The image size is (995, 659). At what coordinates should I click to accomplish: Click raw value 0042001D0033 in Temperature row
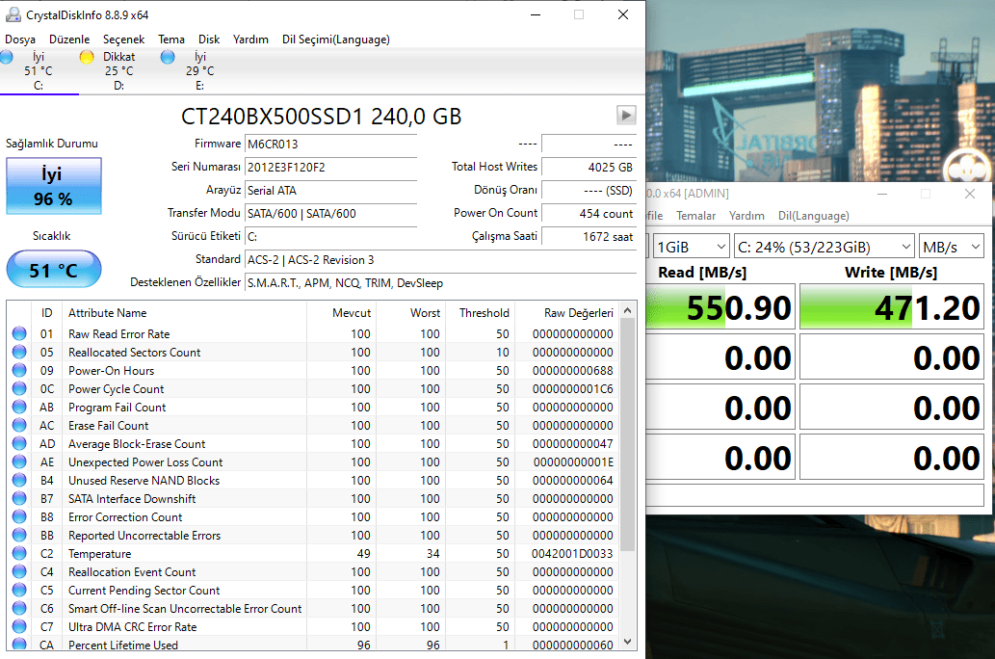click(x=572, y=554)
